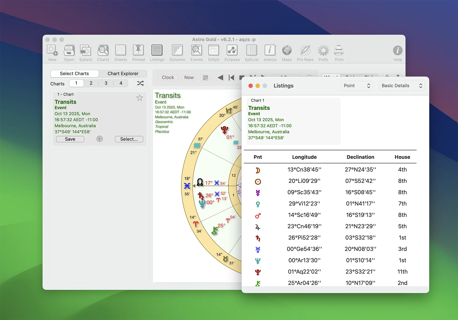Click the Transits title in Listings chart card
Viewport: 458px width, 320px height.
point(259,108)
